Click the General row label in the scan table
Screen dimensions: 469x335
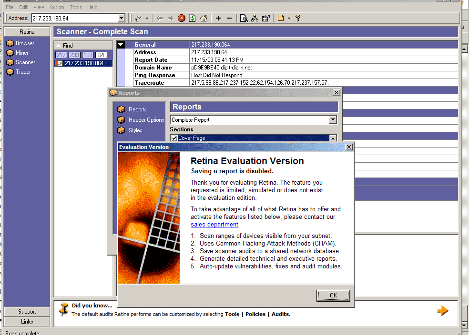pos(145,45)
